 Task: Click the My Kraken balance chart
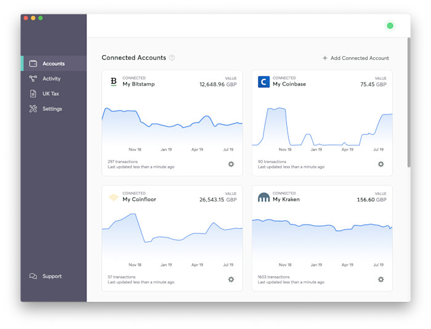pyautogui.click(x=322, y=239)
